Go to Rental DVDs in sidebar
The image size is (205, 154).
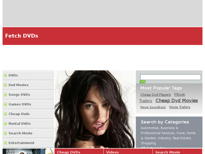pos(28,123)
